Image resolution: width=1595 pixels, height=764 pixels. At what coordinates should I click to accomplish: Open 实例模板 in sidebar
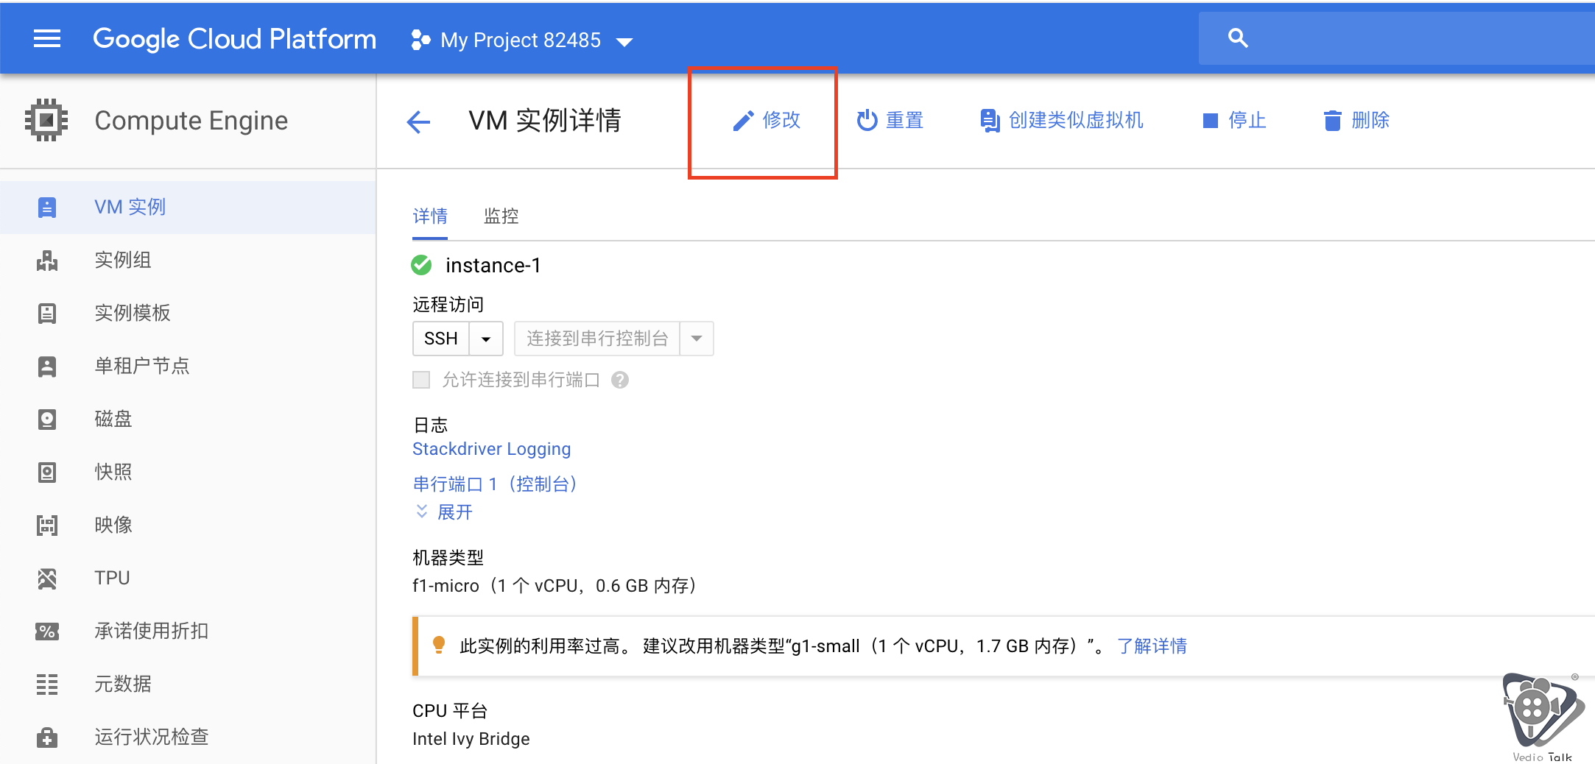(188, 314)
